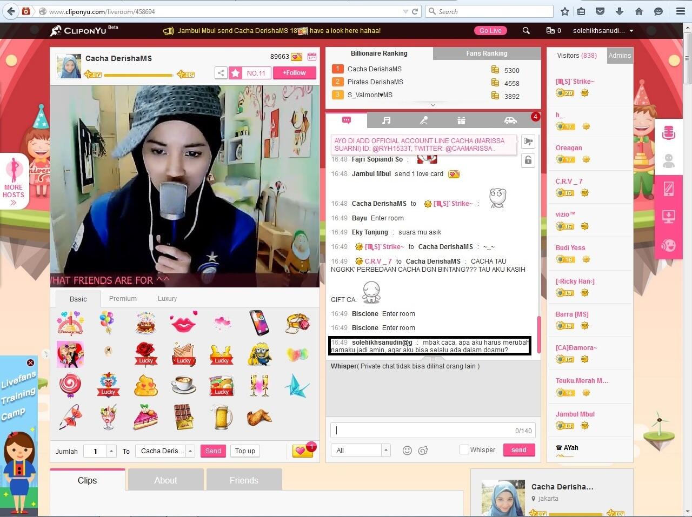Click the Go Live button
This screenshot has height=517, width=692.
pyautogui.click(x=490, y=31)
